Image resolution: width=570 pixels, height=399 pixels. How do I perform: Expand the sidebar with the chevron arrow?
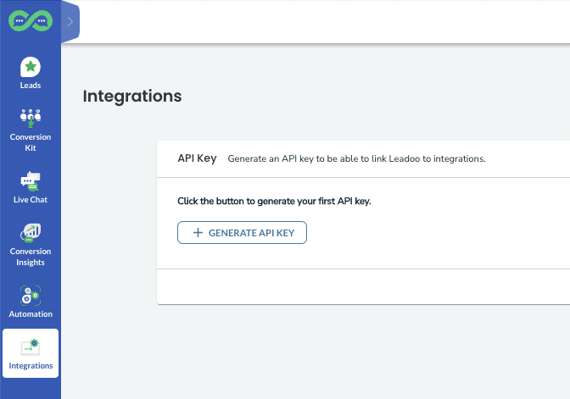70,22
